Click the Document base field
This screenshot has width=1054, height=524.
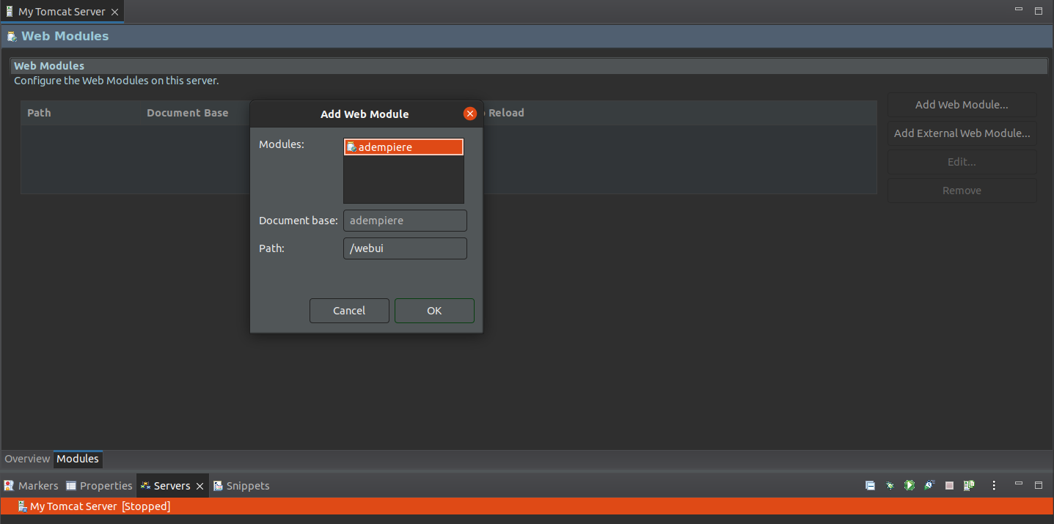[405, 220]
